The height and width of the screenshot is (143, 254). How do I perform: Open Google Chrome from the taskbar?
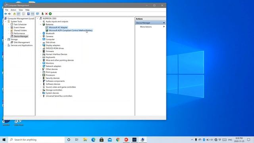(x=118, y=139)
